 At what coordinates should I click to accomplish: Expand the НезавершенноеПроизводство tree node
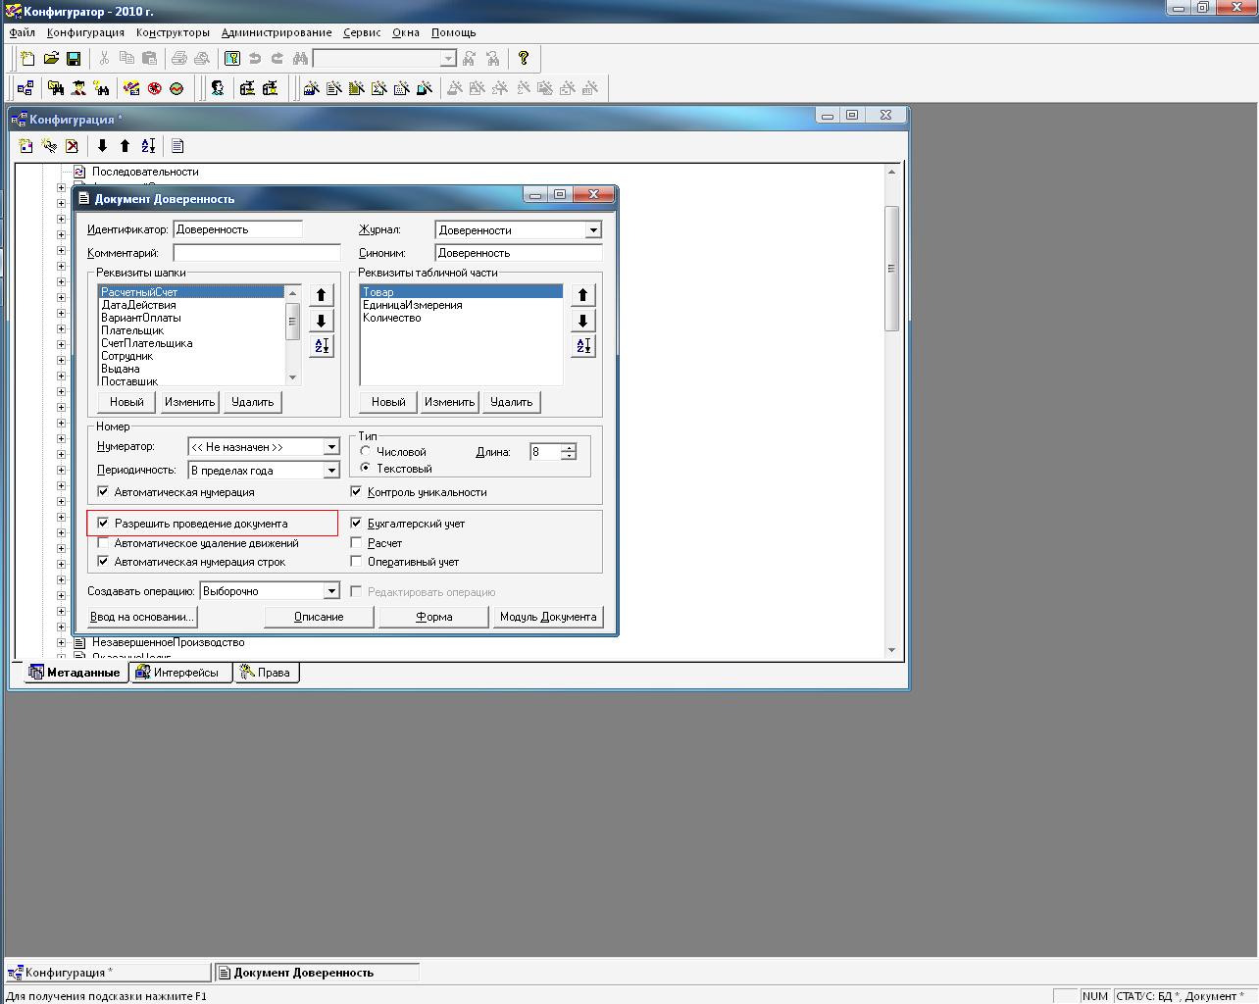click(61, 643)
